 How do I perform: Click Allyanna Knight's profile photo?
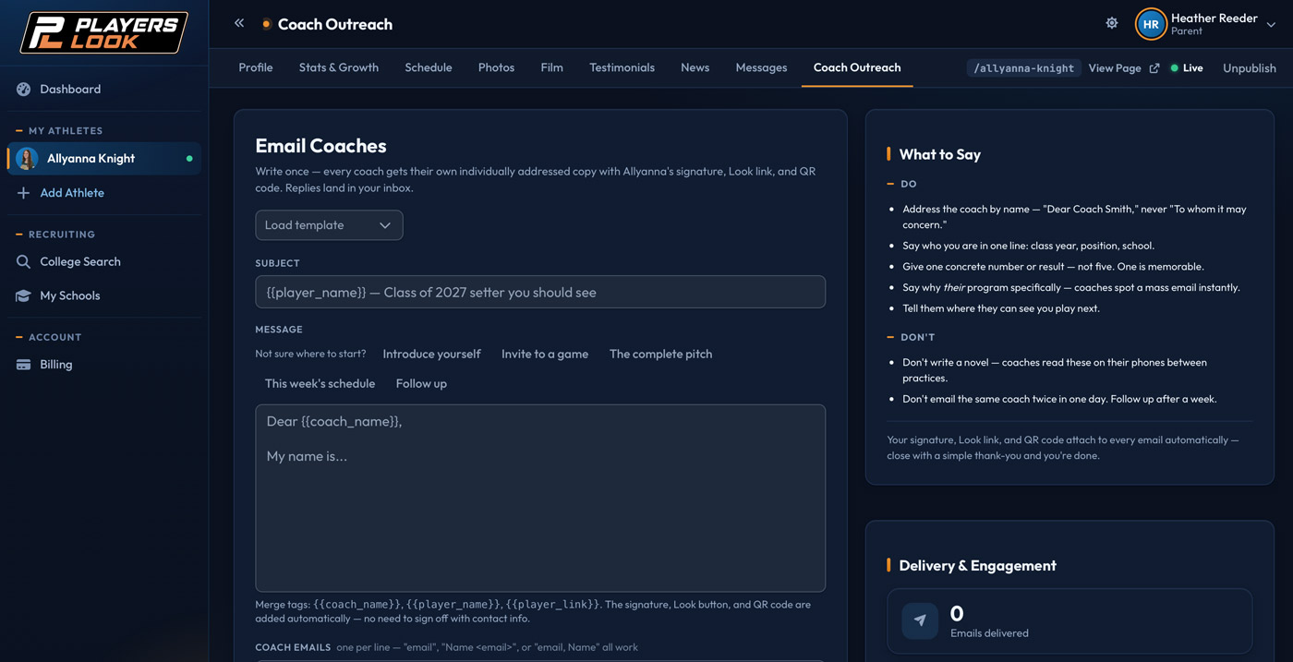tap(27, 159)
